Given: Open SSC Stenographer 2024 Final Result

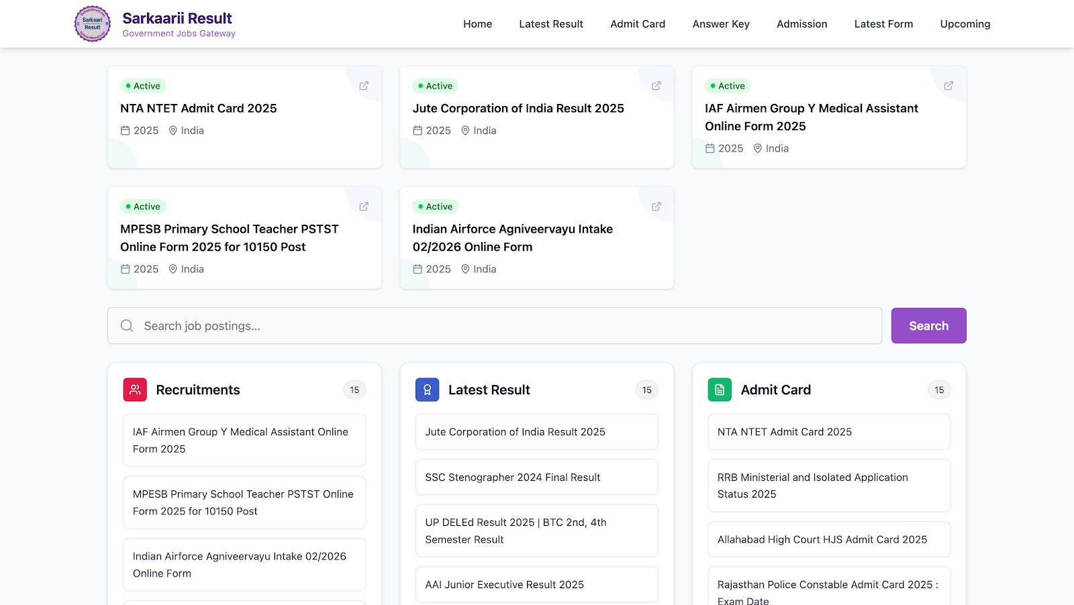Looking at the screenshot, I should 537,477.
